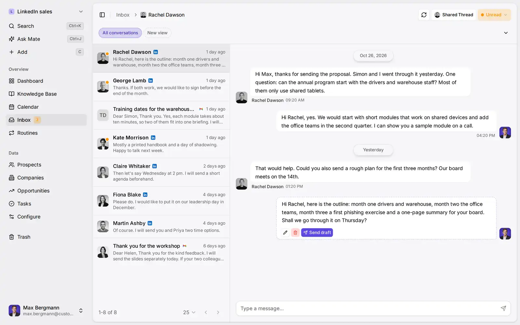Open George Lamb's conversation
The height and width of the screenshot is (325, 520).
coord(162,87)
